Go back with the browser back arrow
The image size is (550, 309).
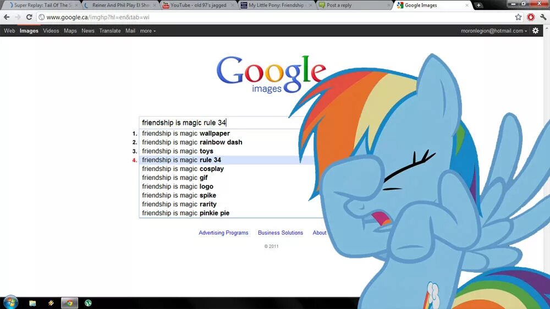click(6, 17)
